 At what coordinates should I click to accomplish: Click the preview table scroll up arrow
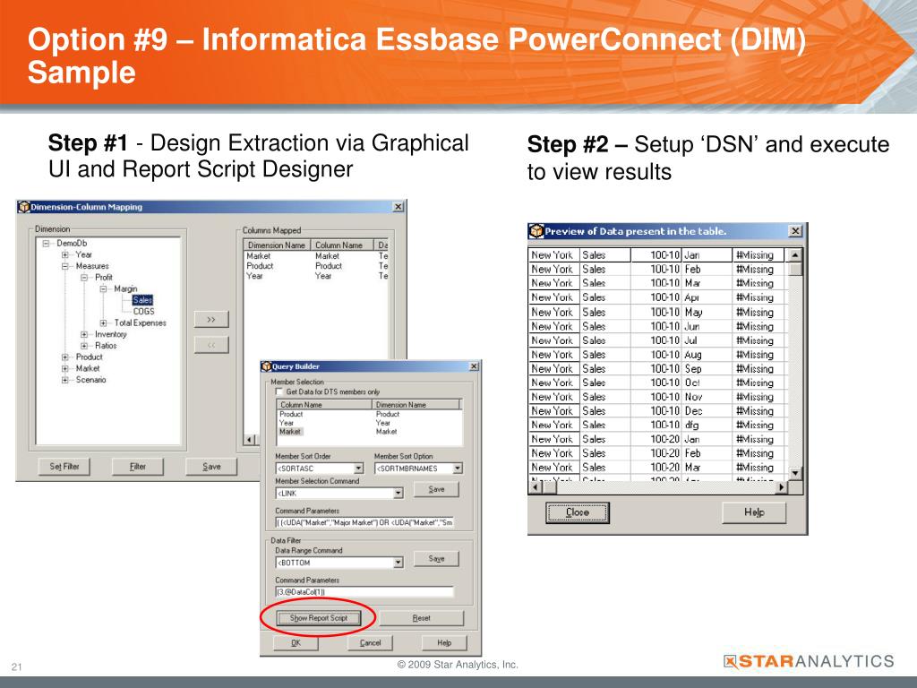click(x=795, y=255)
